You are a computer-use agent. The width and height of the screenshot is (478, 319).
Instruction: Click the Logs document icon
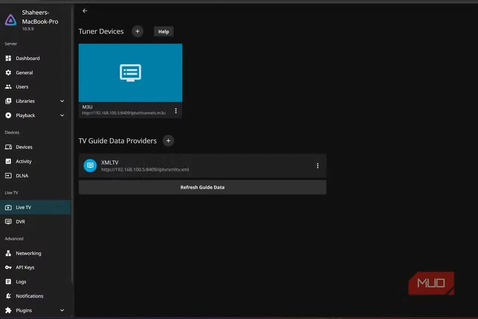(x=8, y=282)
